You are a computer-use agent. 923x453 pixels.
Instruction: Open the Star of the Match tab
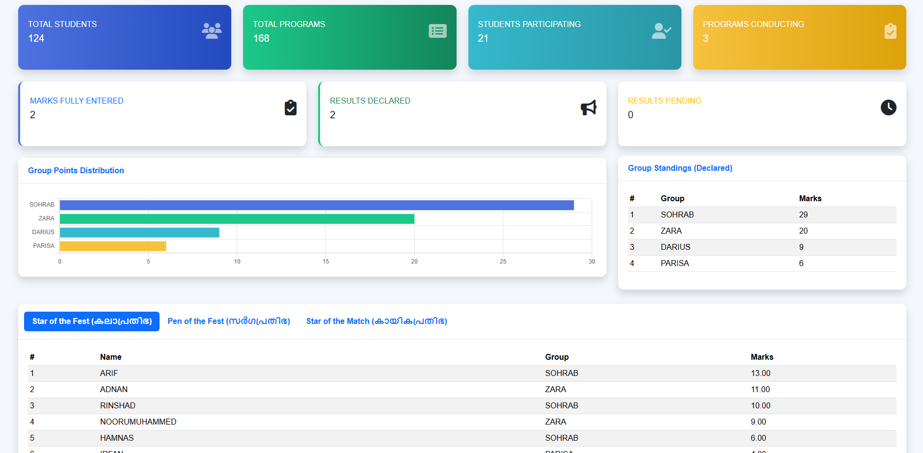tap(377, 321)
